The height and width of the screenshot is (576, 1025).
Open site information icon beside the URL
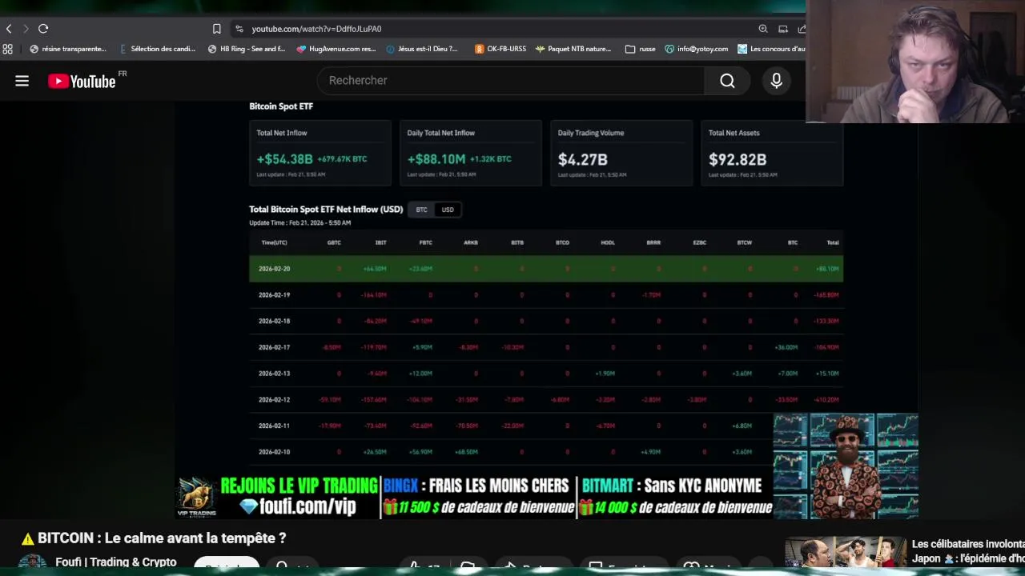click(x=239, y=29)
